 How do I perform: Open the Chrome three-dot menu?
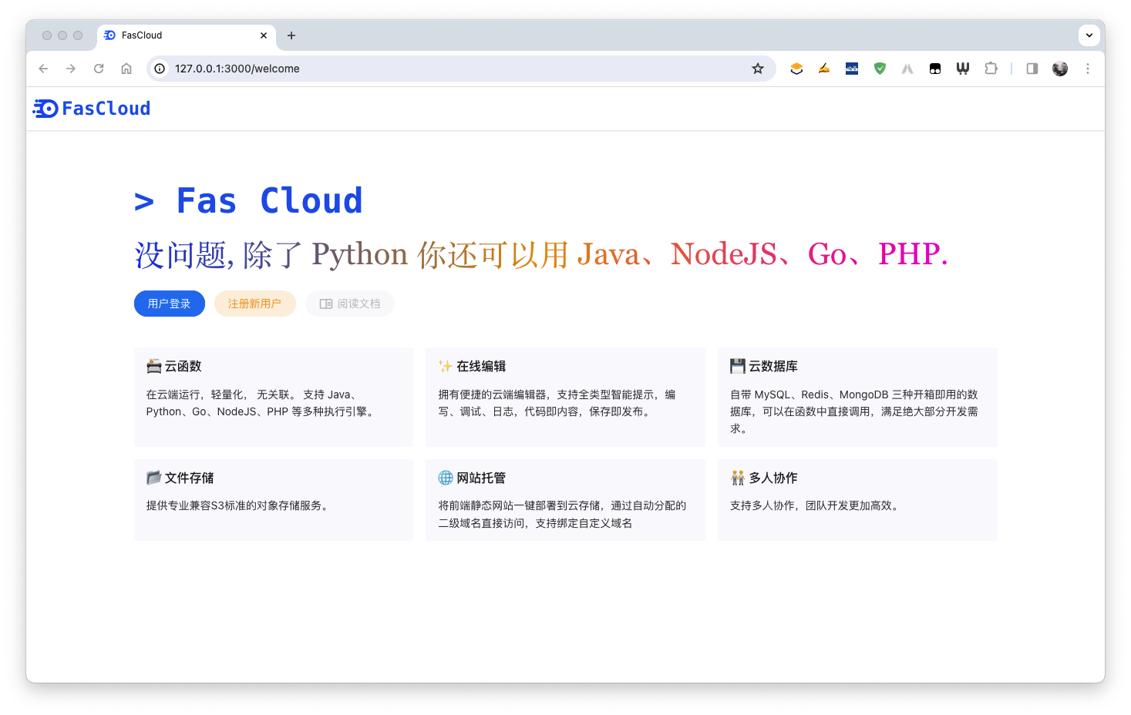[1088, 69]
